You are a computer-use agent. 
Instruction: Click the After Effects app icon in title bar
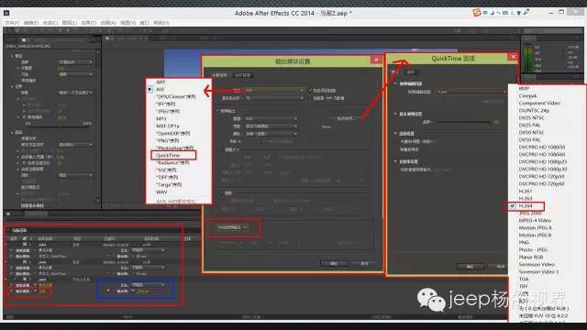coord(6,13)
